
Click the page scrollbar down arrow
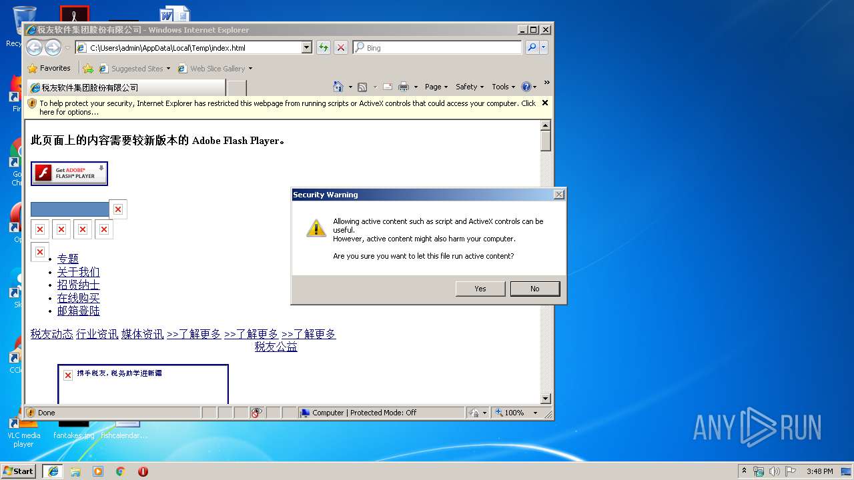pos(546,399)
